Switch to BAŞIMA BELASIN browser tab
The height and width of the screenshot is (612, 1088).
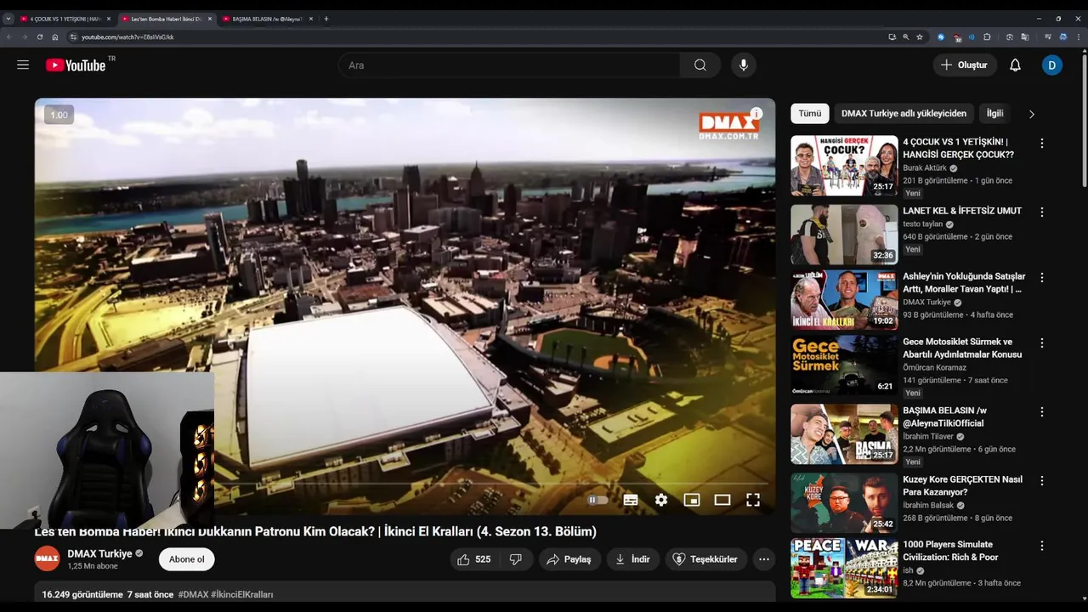(x=267, y=19)
